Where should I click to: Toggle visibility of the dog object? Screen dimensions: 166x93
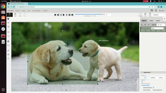coord(156,31)
